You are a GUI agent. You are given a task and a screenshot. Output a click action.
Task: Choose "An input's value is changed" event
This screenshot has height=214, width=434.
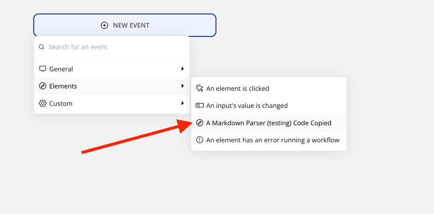click(247, 106)
